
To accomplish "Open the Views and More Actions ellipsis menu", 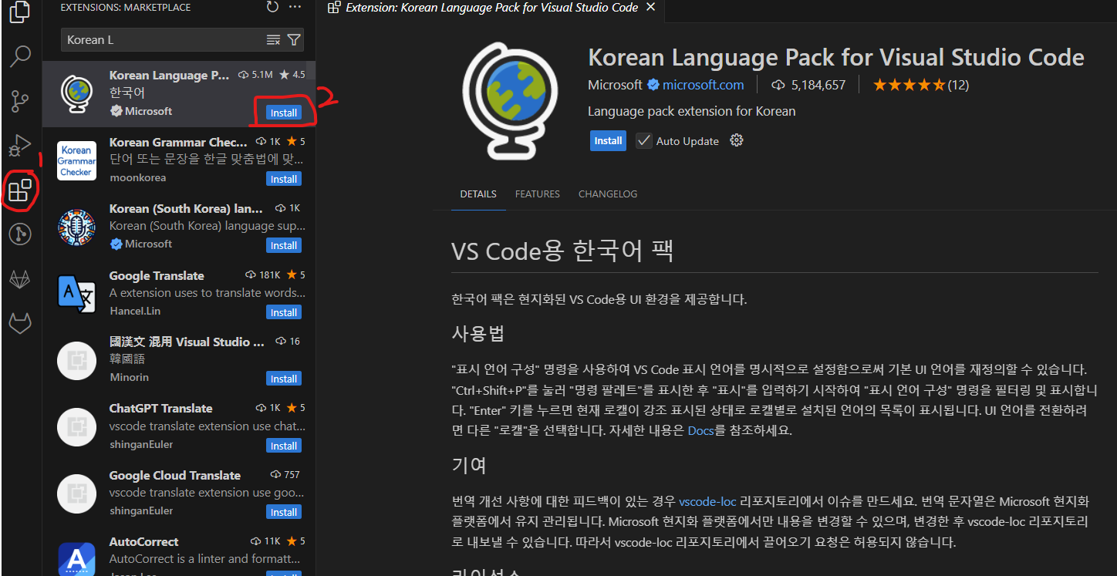I will [295, 7].
